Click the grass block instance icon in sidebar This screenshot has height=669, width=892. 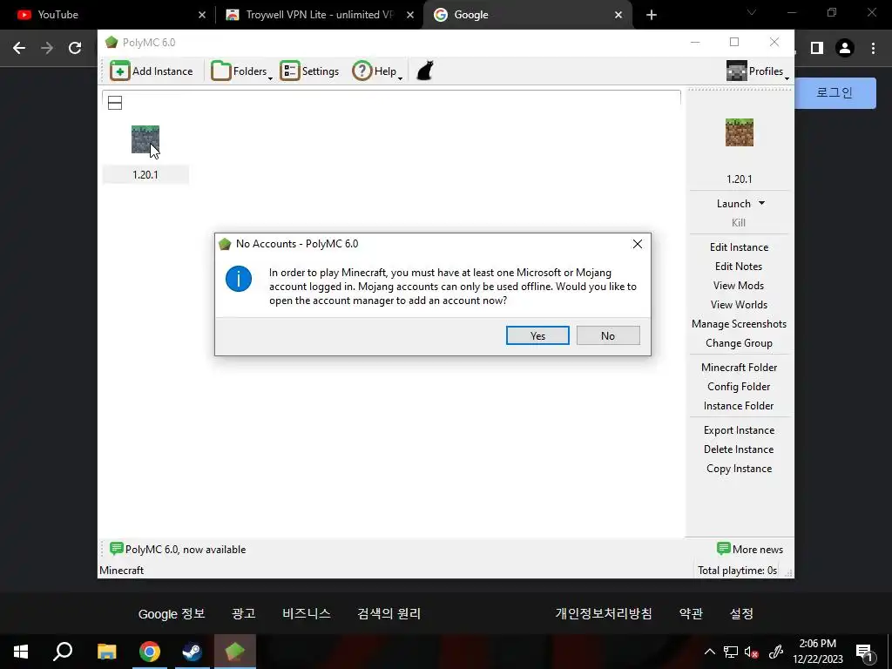(x=739, y=132)
